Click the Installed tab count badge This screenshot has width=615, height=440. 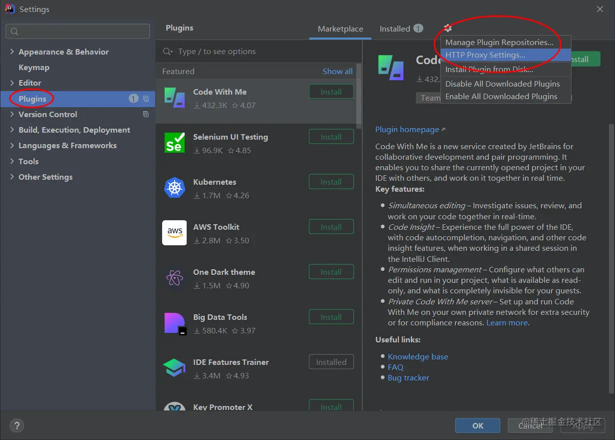(418, 29)
